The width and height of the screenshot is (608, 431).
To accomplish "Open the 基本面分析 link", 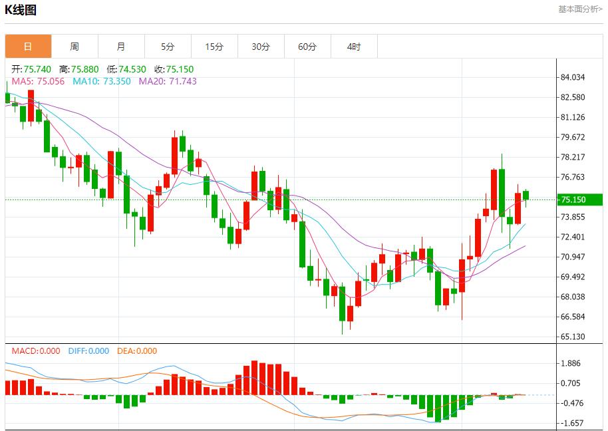I will coord(580,9).
